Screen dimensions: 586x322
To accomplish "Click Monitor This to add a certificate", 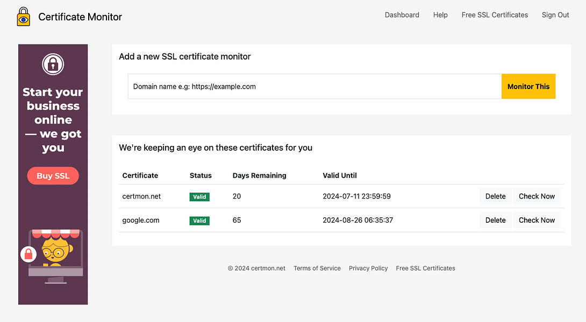I will tap(528, 86).
